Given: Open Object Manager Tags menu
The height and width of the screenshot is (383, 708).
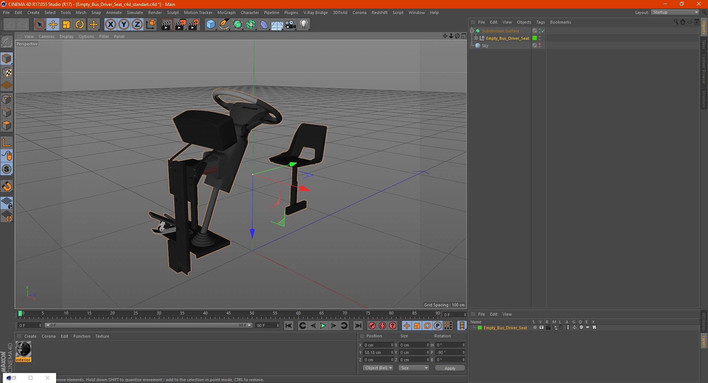Looking at the screenshot, I should (x=540, y=22).
